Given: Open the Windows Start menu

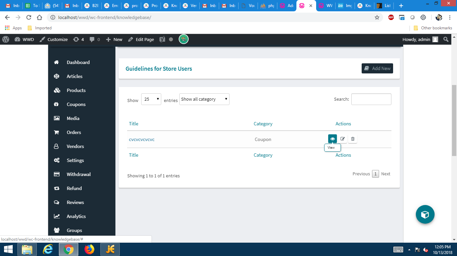Looking at the screenshot, I should click(x=8, y=249).
